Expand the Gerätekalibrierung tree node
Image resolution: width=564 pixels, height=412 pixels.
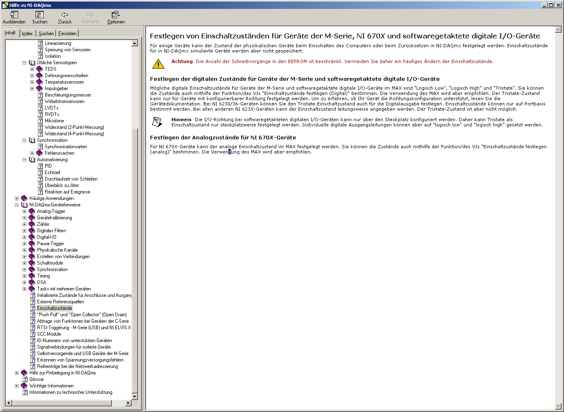coord(24,218)
